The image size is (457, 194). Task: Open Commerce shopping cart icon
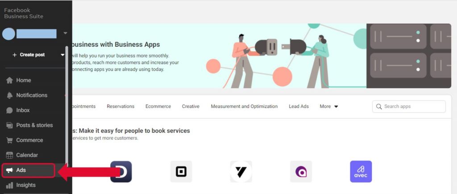(x=10, y=140)
